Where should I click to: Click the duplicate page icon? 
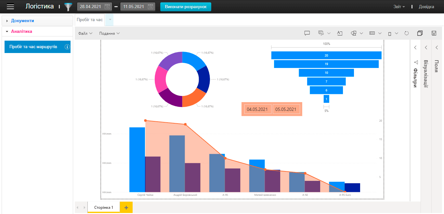coord(420,33)
